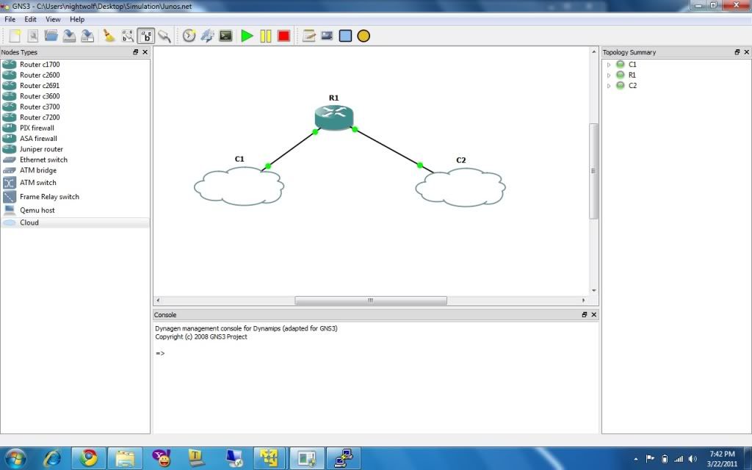Image resolution: width=752 pixels, height=470 pixels.
Task: Click the draw ellipse tool icon
Action: [364, 35]
